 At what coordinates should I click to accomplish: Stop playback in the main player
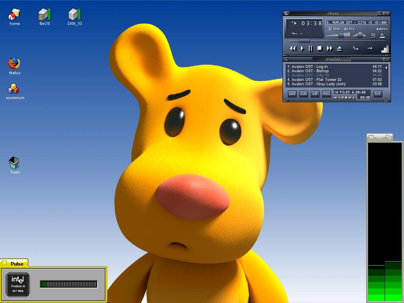pos(320,49)
